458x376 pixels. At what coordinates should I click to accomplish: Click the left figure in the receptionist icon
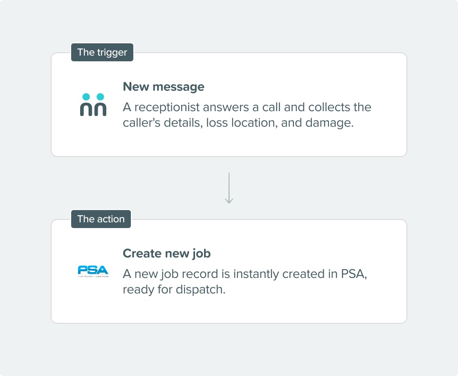point(86,105)
